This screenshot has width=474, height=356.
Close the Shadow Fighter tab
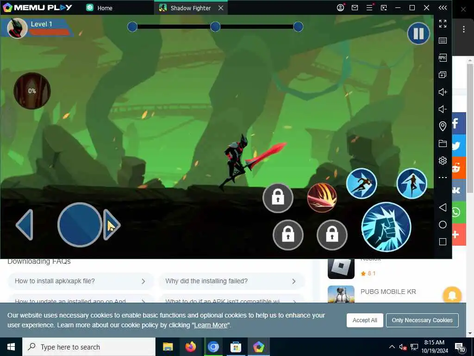221,8
